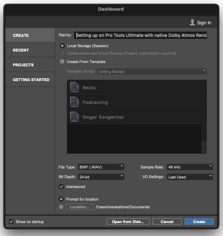The image size is (223, 236).
Task: Open the I/O Settings Last Used dropdown
Action: click(x=190, y=177)
